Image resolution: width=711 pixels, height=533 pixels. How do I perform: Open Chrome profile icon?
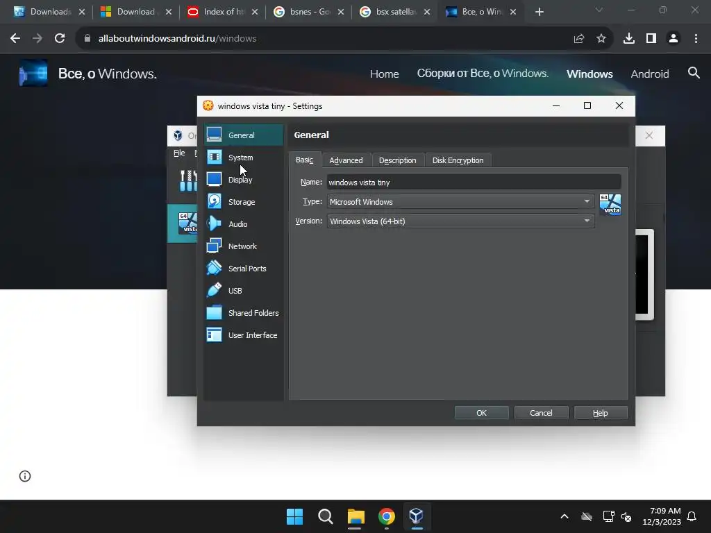pyautogui.click(x=674, y=39)
